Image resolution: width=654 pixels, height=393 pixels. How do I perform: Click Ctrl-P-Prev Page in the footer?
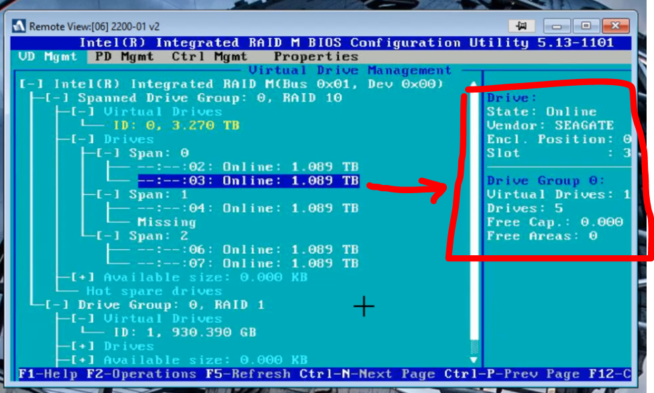(512, 374)
